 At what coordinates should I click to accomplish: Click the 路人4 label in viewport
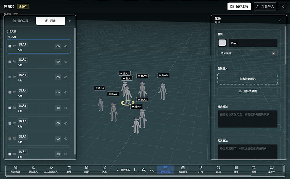pos(142,75)
